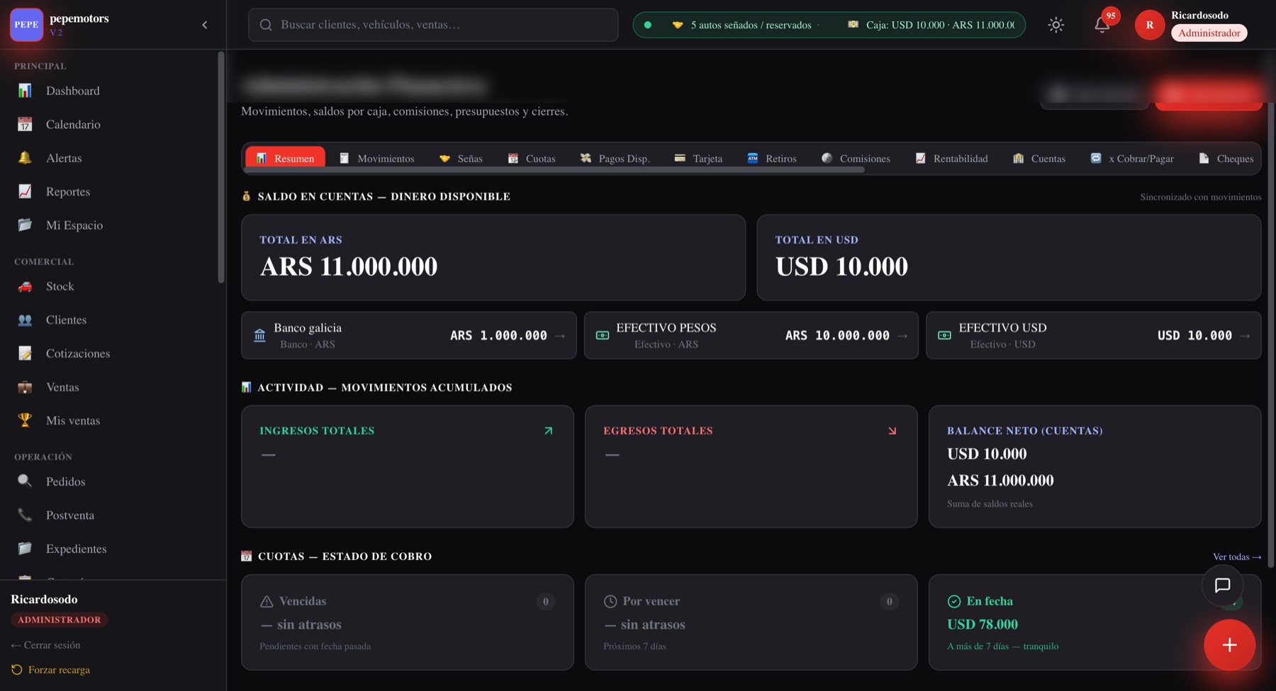Open the x Cobrar/Pagar tab
The height and width of the screenshot is (691, 1276).
pos(1132,159)
